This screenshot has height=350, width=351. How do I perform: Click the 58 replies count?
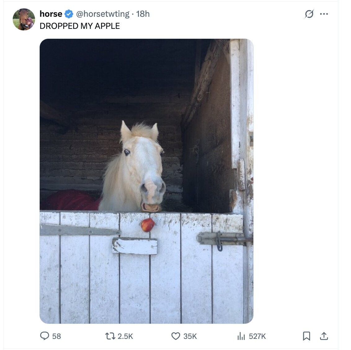click(56, 336)
